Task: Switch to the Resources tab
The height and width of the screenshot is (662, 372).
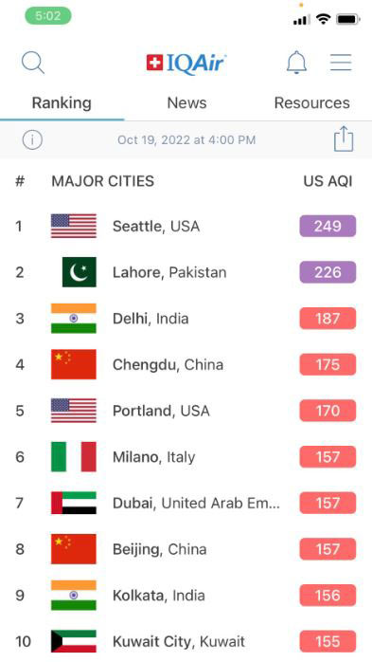Action: pyautogui.click(x=311, y=103)
